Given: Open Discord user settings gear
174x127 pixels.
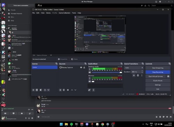Looking at the screenshot, I should pos(32,118).
